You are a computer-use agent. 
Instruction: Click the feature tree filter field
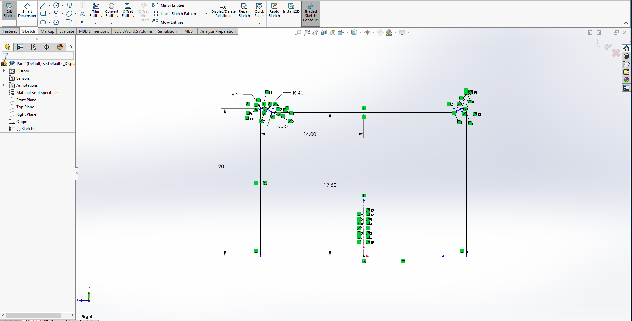[x=37, y=56]
